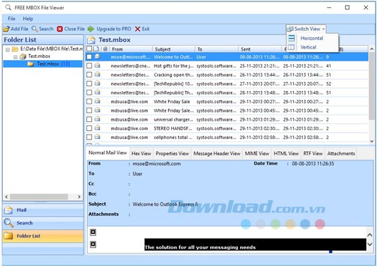Collapse the E:\Data File root tree node

coord(7,50)
